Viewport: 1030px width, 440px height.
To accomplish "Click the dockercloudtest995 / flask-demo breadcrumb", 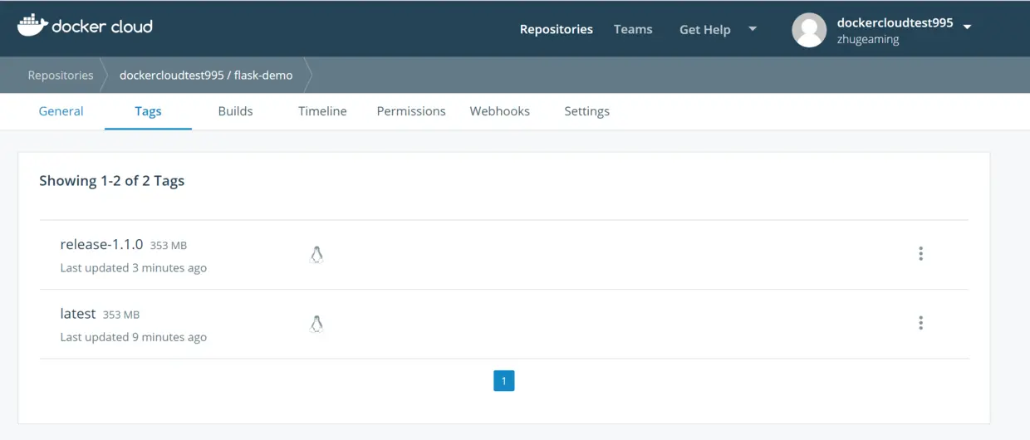I will [206, 75].
